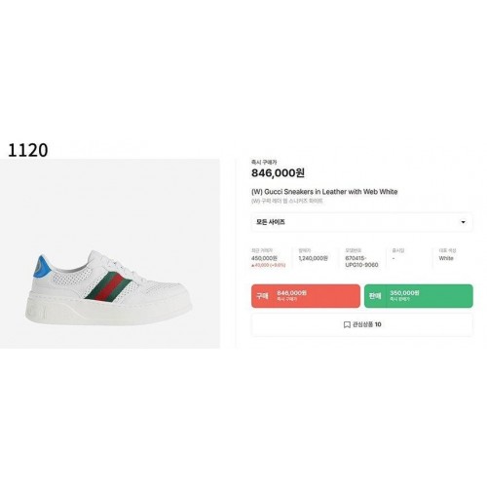
Task: Add to wishlist via 관심상품 10
Action: (x=362, y=324)
